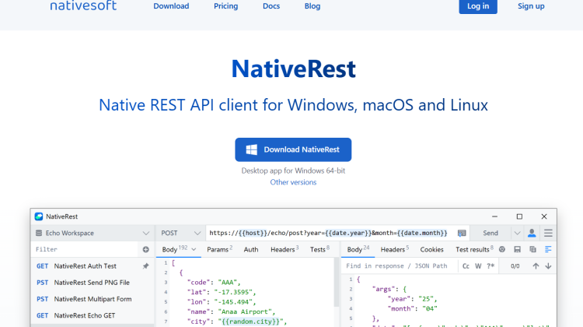Open the Docs navigation link
This screenshot has height=327, width=583.
tap(271, 6)
